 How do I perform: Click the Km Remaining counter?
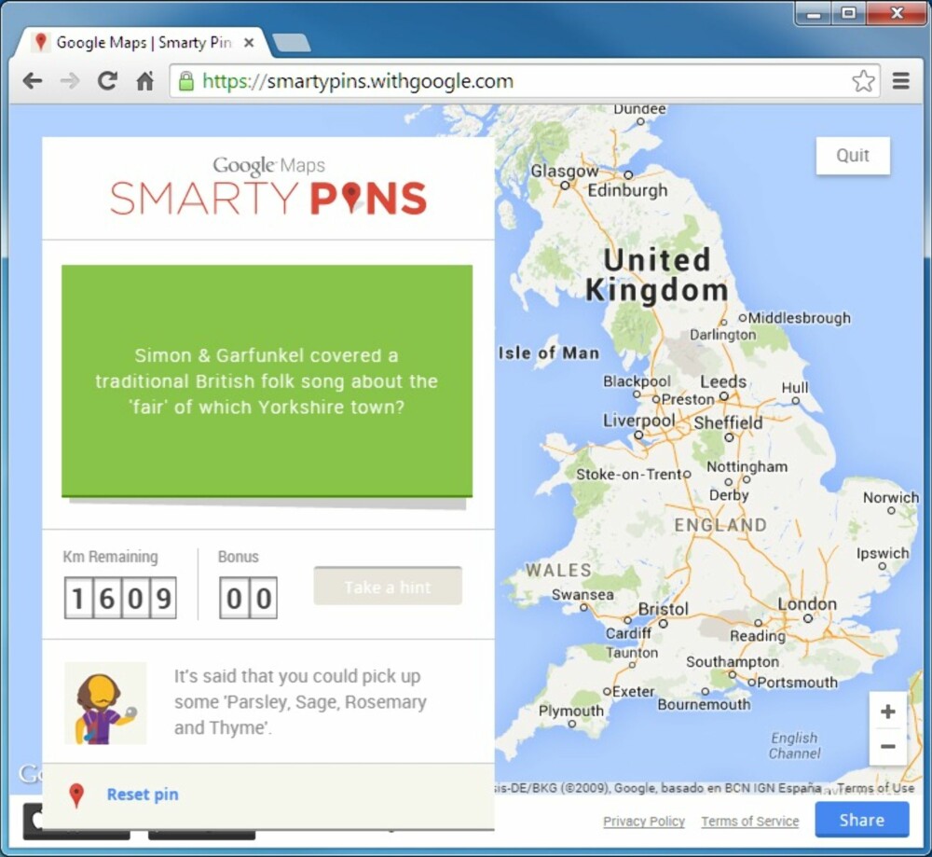(x=120, y=598)
